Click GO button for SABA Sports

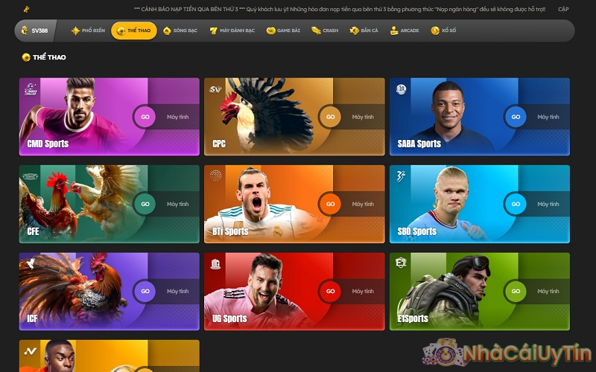[515, 117]
